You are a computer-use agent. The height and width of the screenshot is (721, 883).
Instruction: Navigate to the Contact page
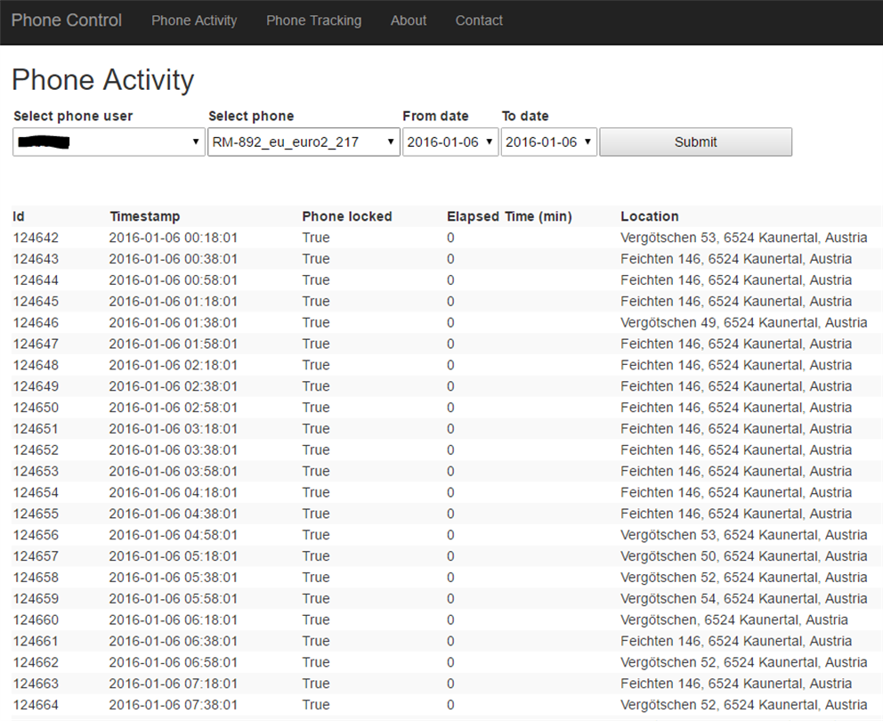coord(479,20)
